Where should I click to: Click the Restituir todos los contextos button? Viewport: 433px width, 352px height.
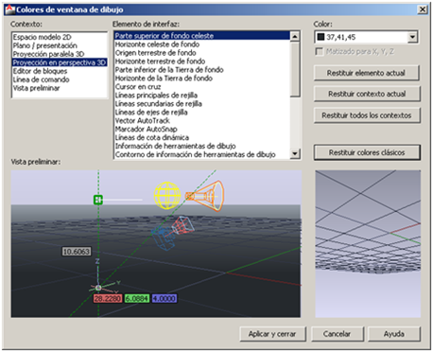367,115
